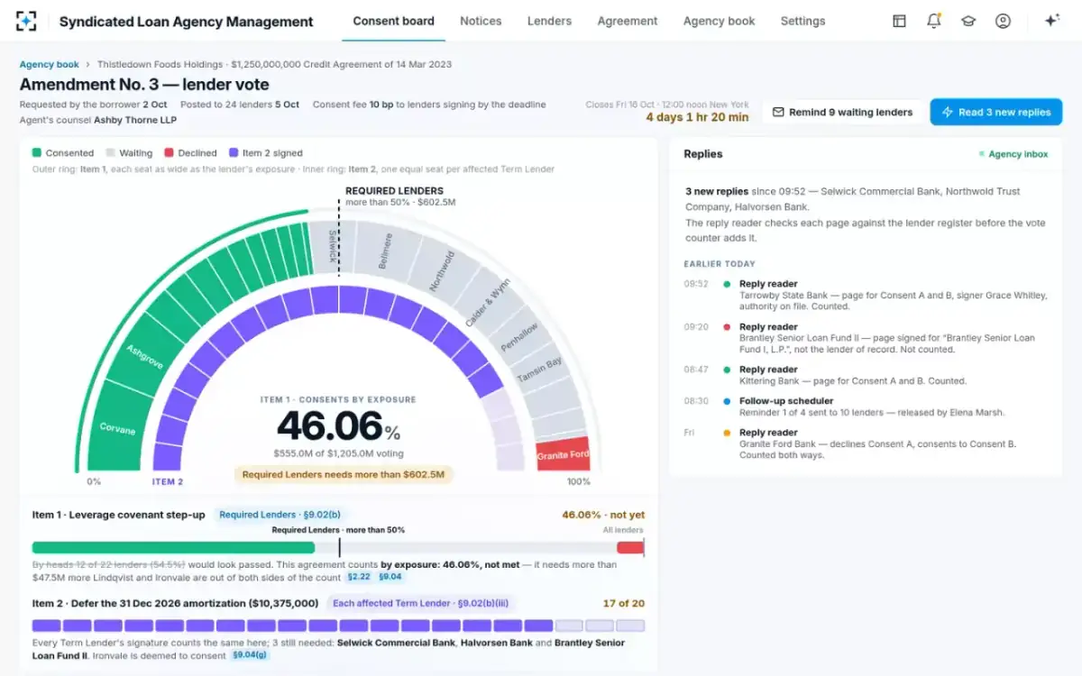Click the '17 of 20' count
The height and width of the screenshot is (676, 1082).
pos(624,603)
